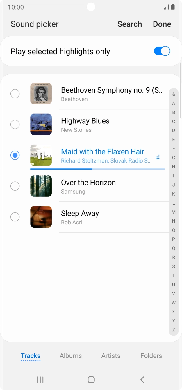Tap the Android recent apps icon
Screen dimensions: 182x390
point(40,380)
